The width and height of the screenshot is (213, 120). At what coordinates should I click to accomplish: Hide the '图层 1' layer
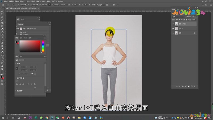click(x=173, y=29)
